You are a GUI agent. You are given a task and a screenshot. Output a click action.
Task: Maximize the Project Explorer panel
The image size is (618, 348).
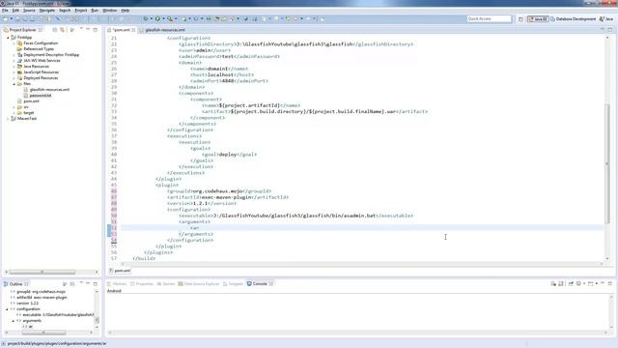tap(96, 30)
